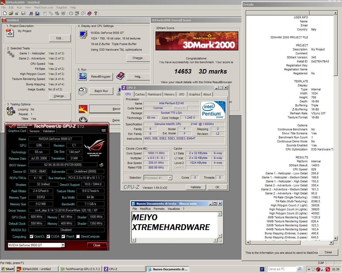Switch to the Sensors tab in GPU-Z
This screenshot has width=342, height=273.
click(x=34, y=131)
